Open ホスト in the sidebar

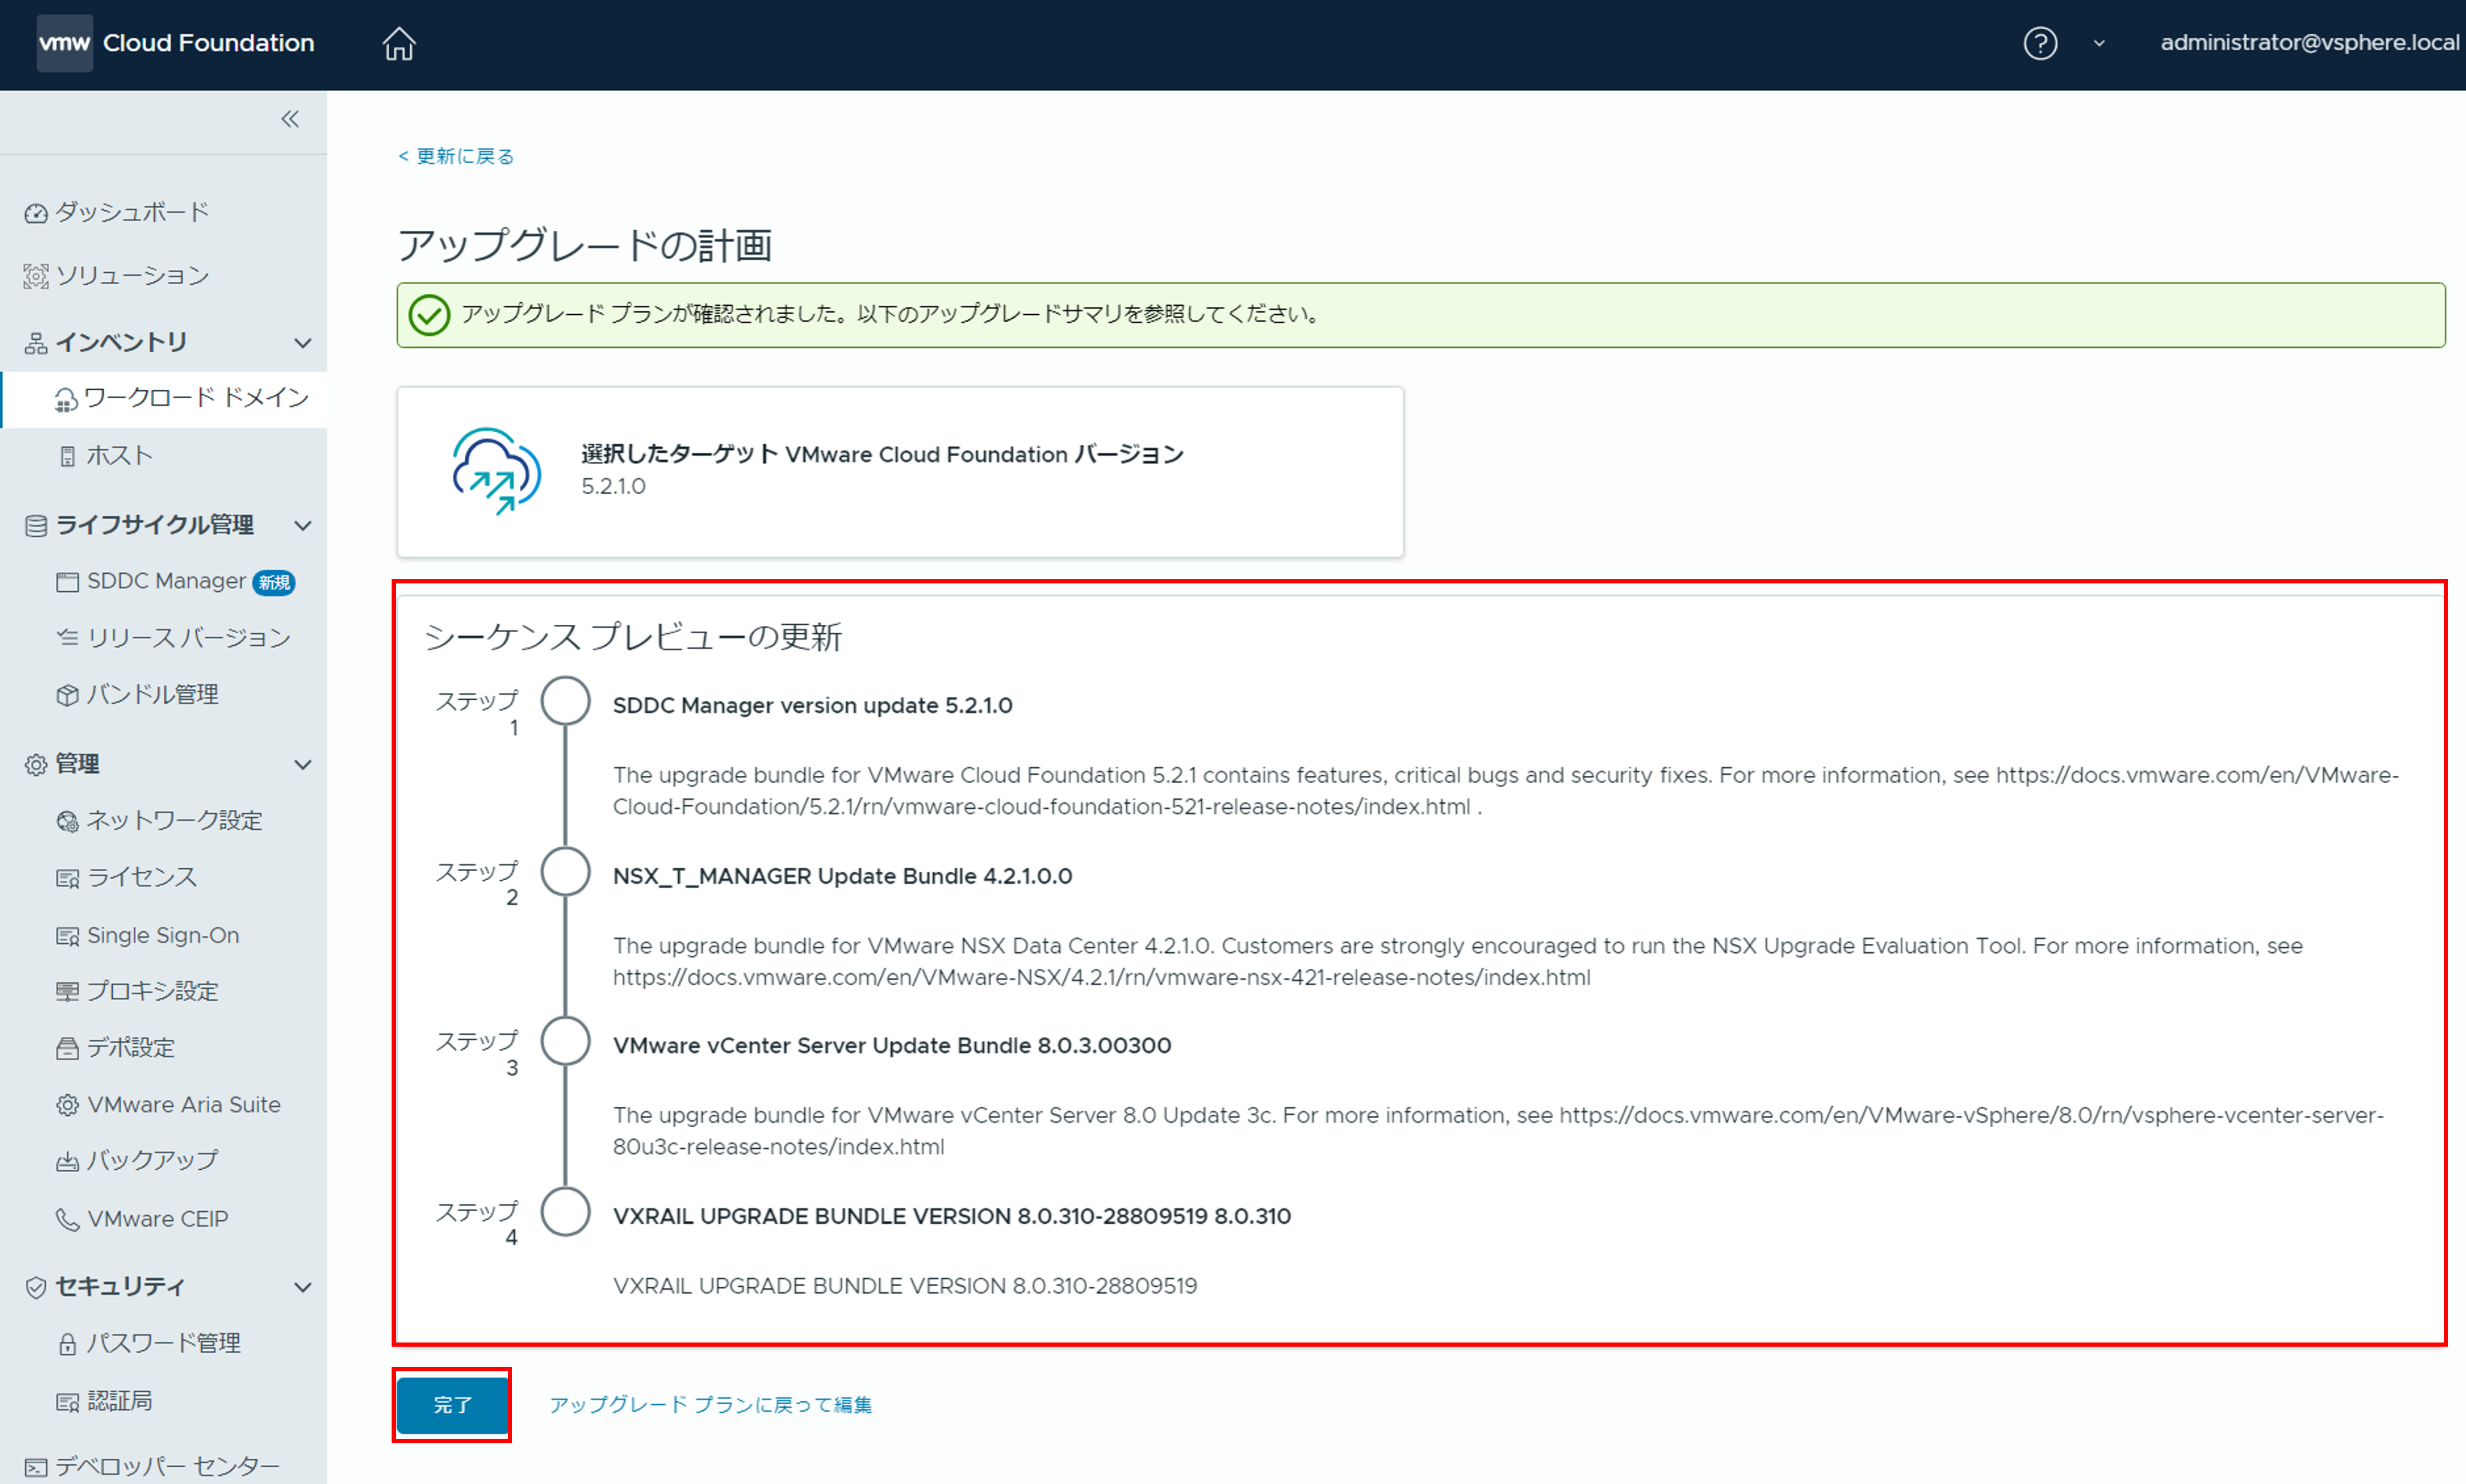120,456
